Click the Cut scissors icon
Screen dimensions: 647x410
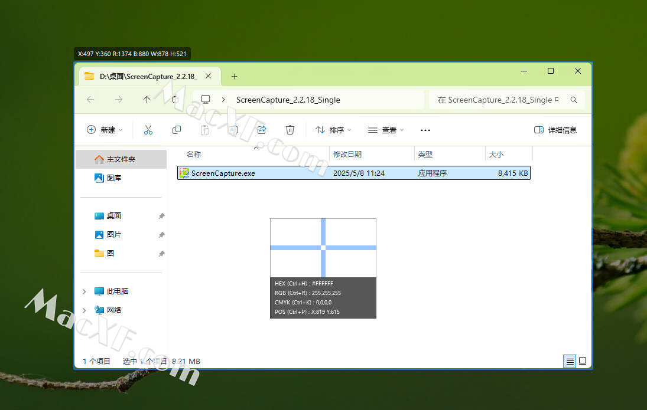point(148,130)
